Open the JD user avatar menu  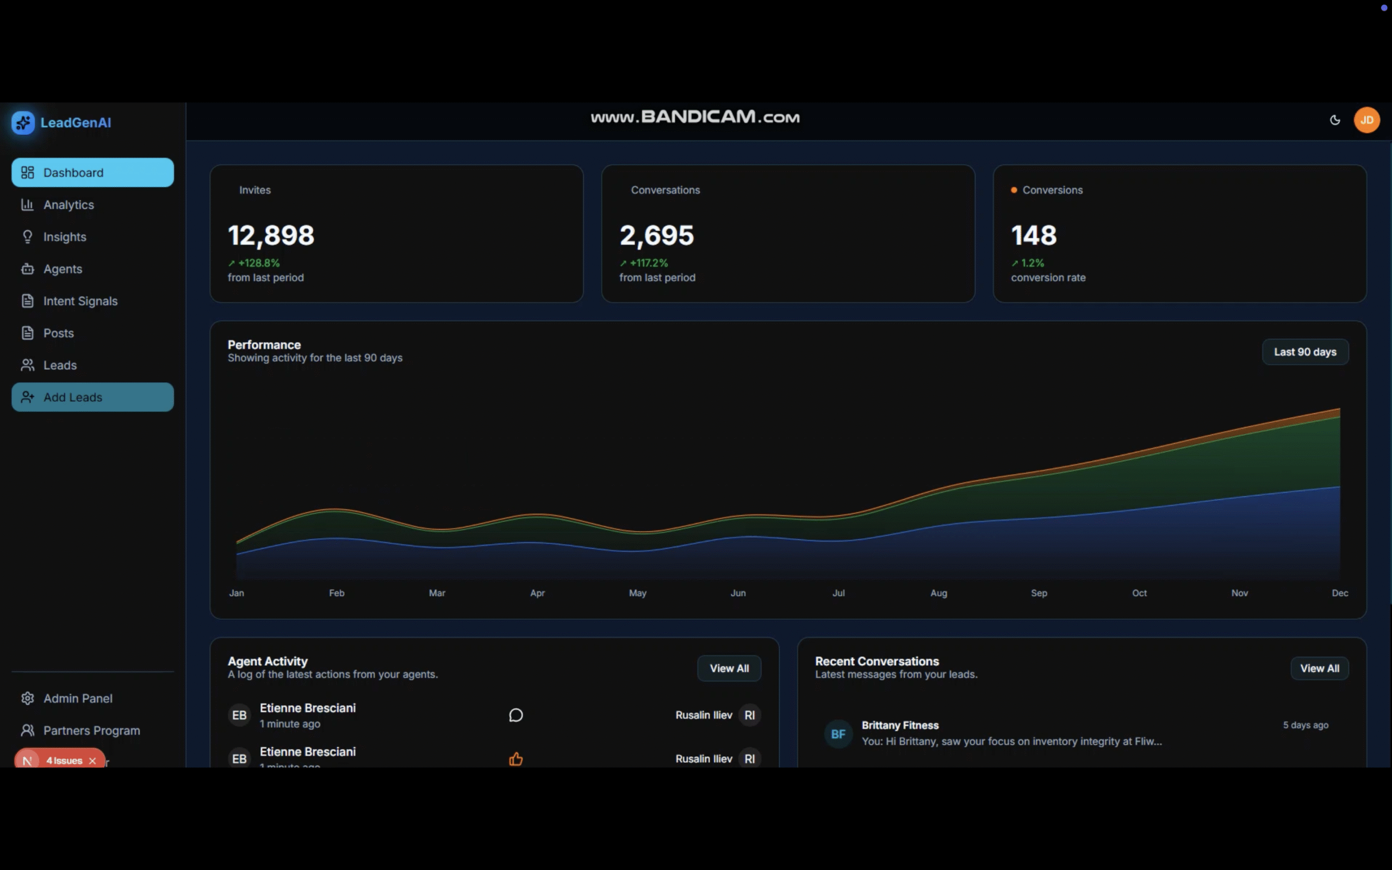tap(1366, 120)
